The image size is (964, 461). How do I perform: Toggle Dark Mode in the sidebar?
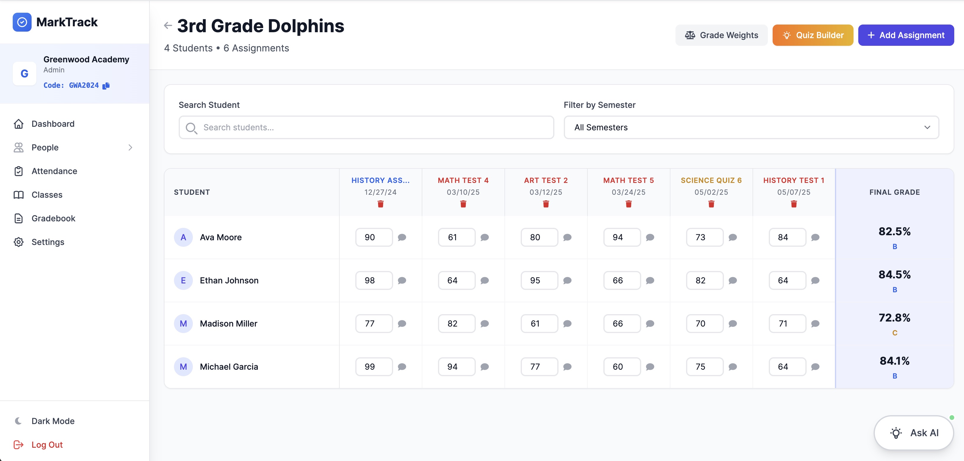pos(52,421)
